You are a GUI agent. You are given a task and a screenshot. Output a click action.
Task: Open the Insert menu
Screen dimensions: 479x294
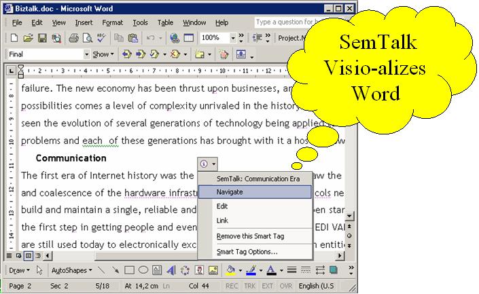click(x=84, y=22)
